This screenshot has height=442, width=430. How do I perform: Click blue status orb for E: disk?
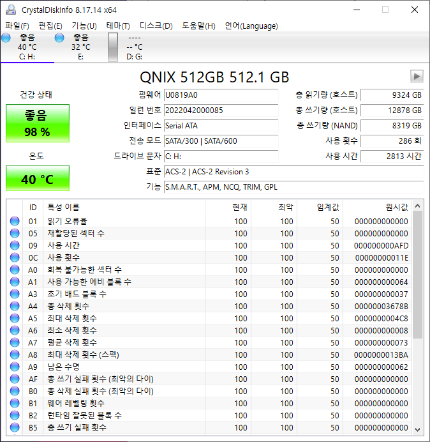[59, 38]
